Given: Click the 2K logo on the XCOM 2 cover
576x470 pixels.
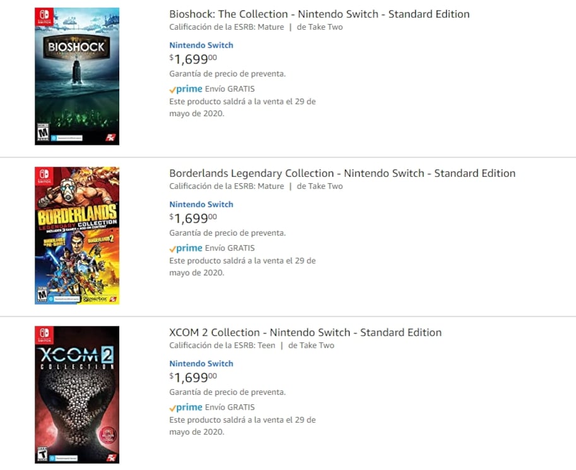Looking at the screenshot, I should (x=111, y=457).
